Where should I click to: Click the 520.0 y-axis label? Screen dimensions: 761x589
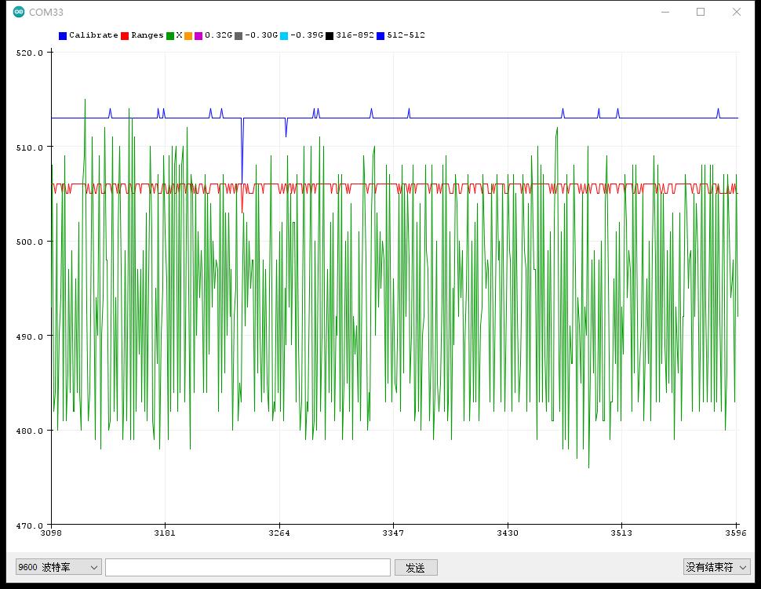coord(30,53)
